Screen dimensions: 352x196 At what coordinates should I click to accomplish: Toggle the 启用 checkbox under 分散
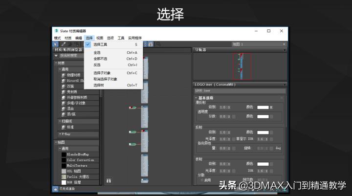pyautogui.click(x=202, y=180)
